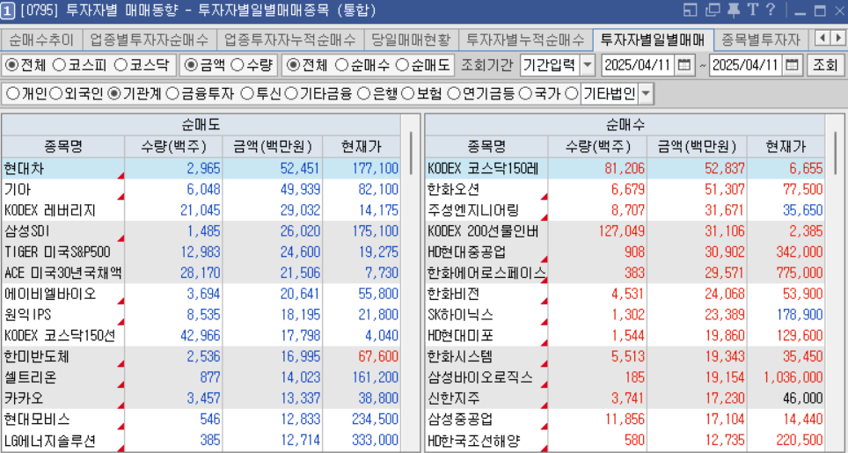848x453 pixels.
Task: Open calendar picker for end date
Action: click(791, 65)
